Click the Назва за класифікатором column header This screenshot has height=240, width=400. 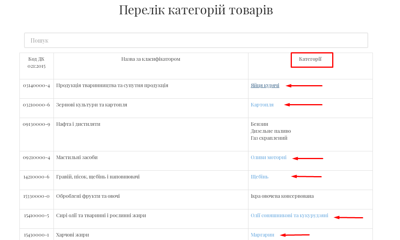coord(150,59)
